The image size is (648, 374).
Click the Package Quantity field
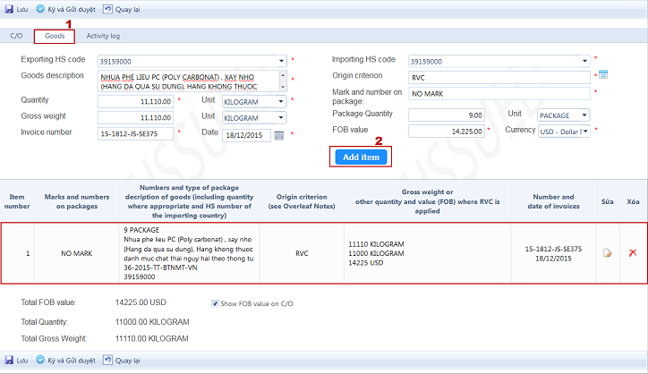(447, 115)
